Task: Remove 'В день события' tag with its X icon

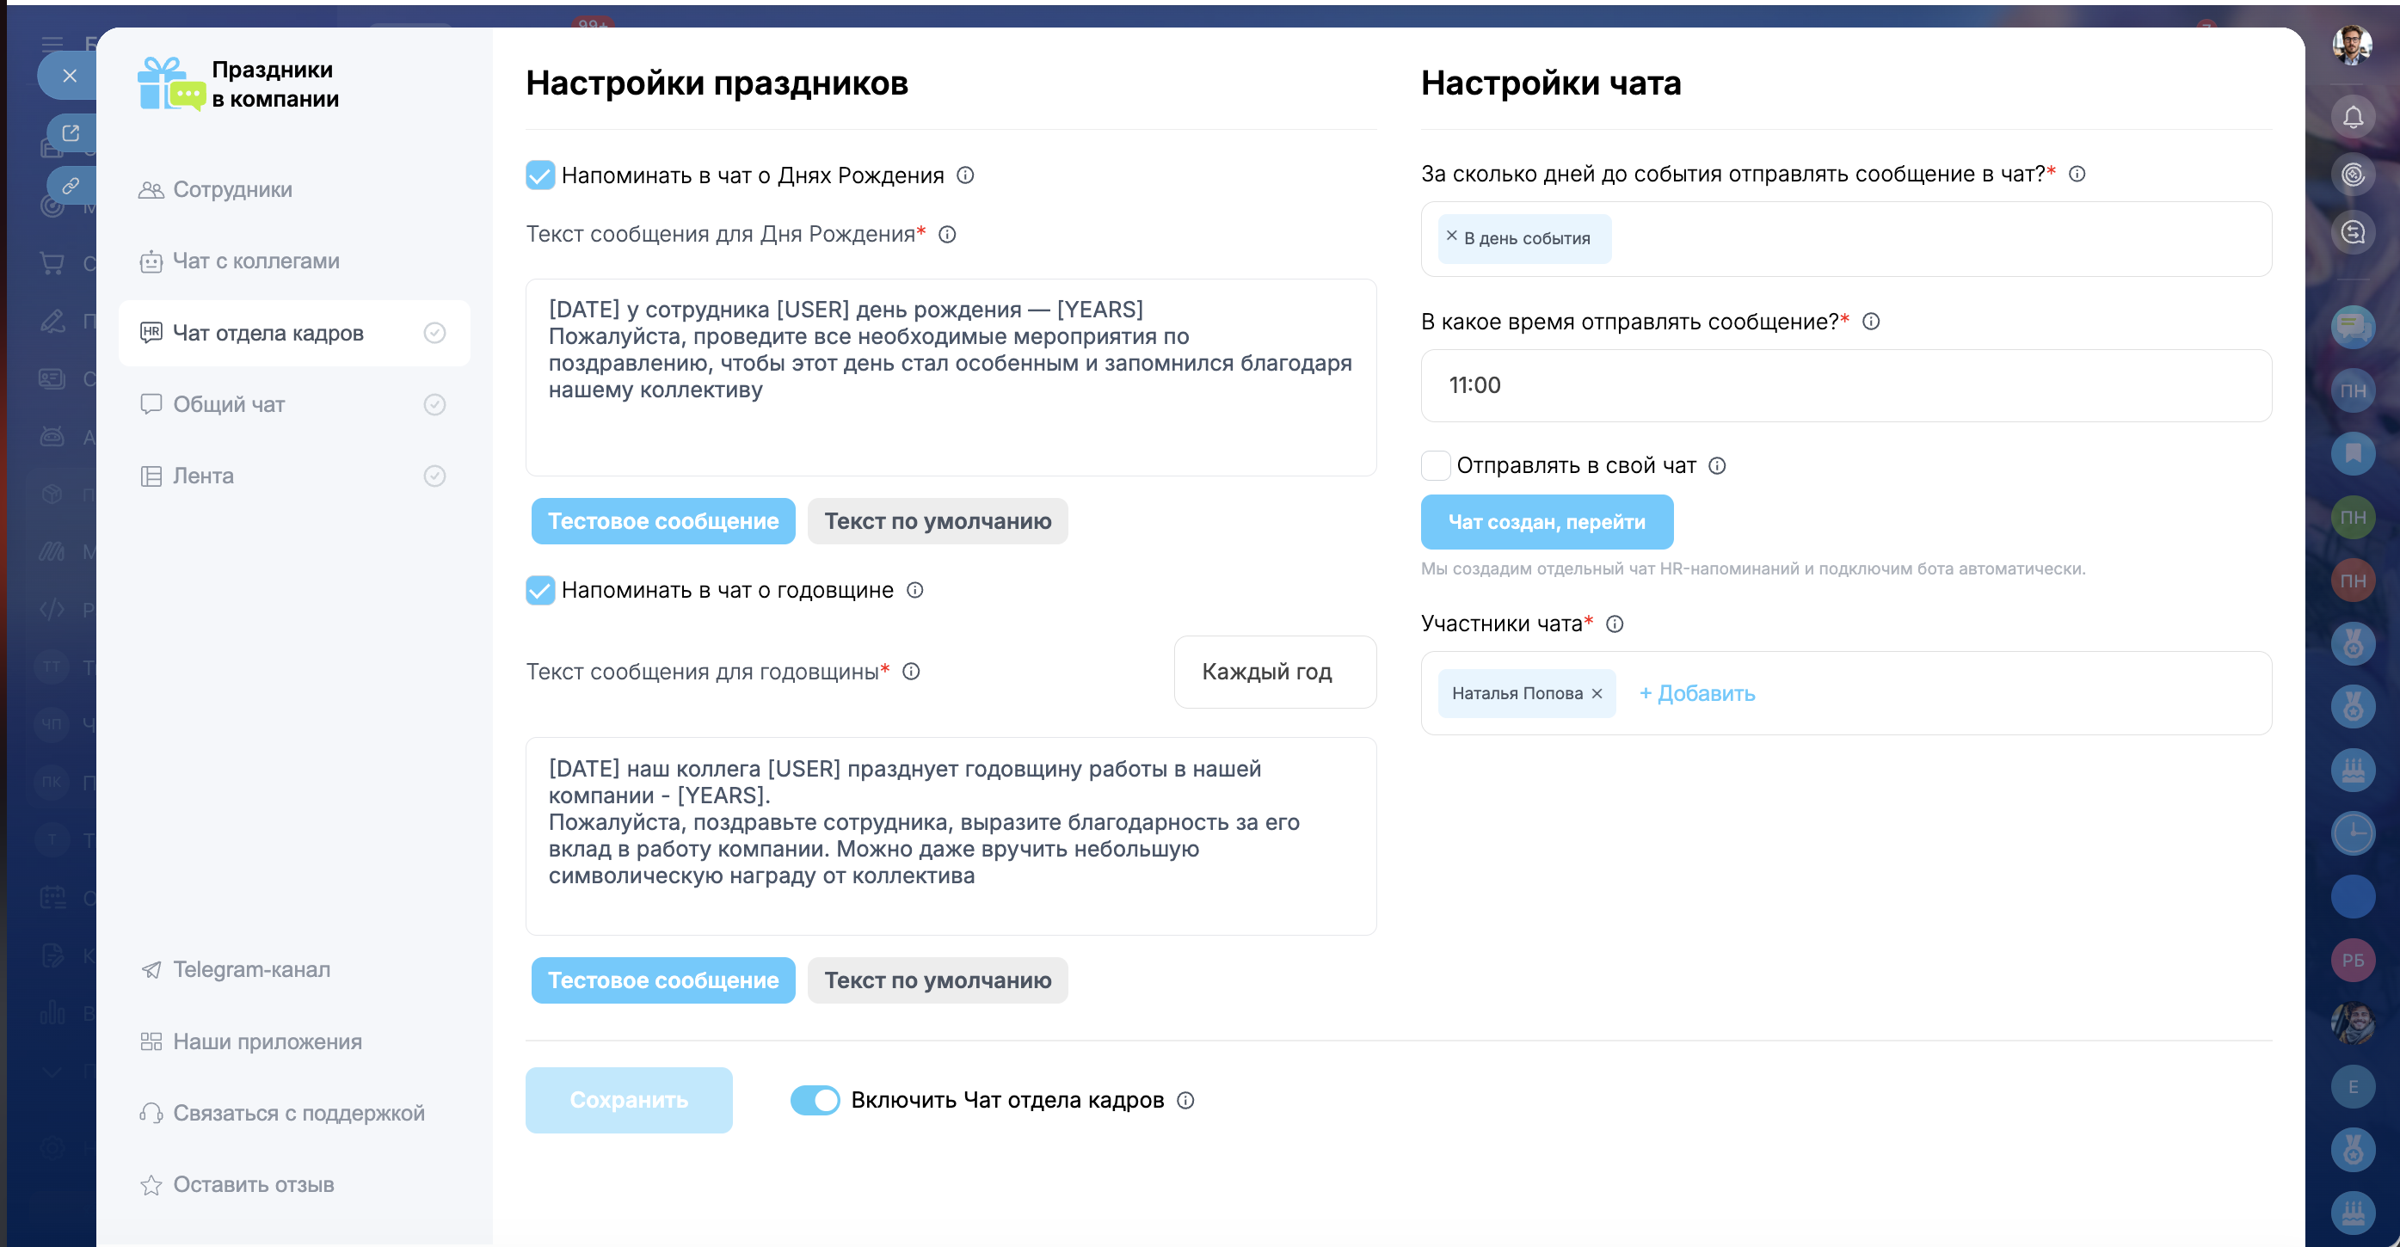Action: 1451,236
